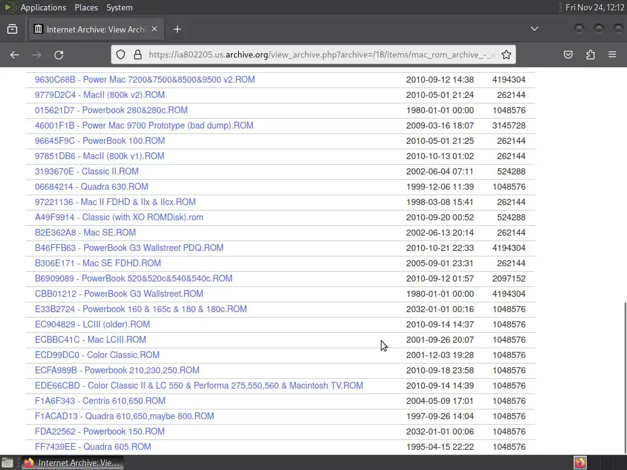
Task: Open a new tab with the plus button
Action: 177,29
